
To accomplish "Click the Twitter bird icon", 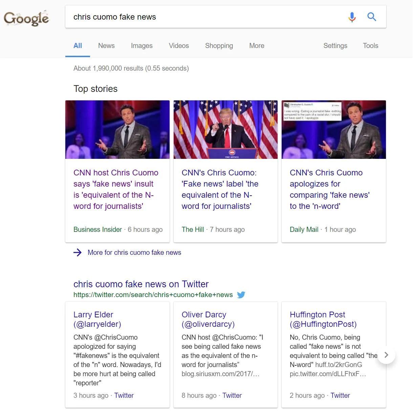I will (x=241, y=295).
